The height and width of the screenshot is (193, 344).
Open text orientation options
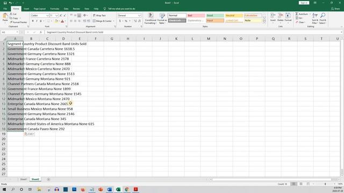point(85,16)
